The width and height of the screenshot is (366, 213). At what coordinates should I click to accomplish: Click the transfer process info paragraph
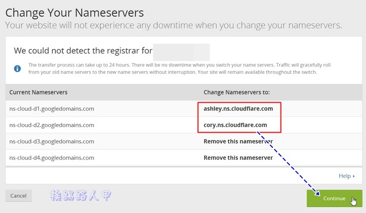tap(179, 69)
